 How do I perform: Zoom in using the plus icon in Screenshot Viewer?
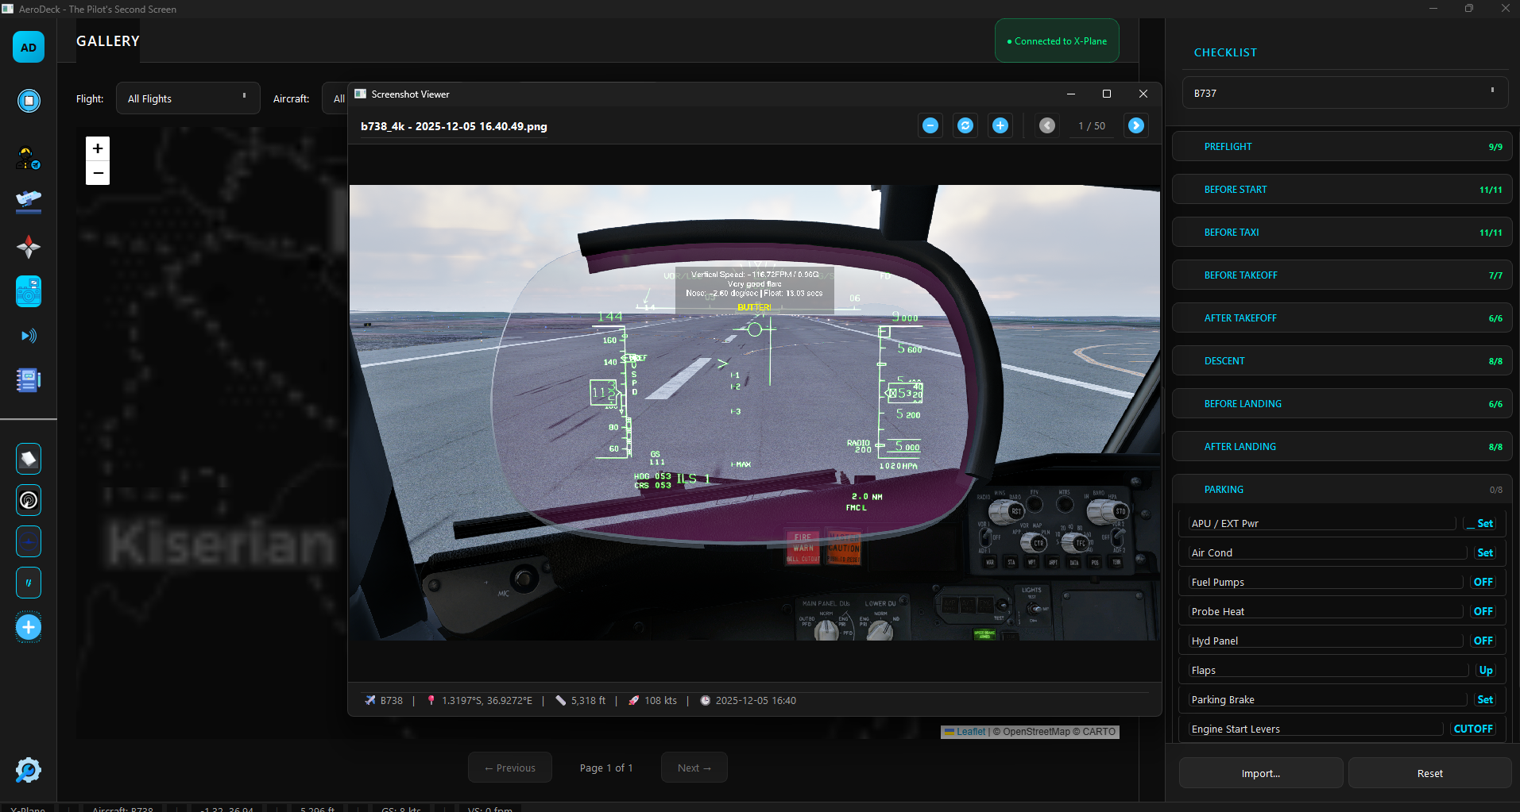(x=1000, y=125)
